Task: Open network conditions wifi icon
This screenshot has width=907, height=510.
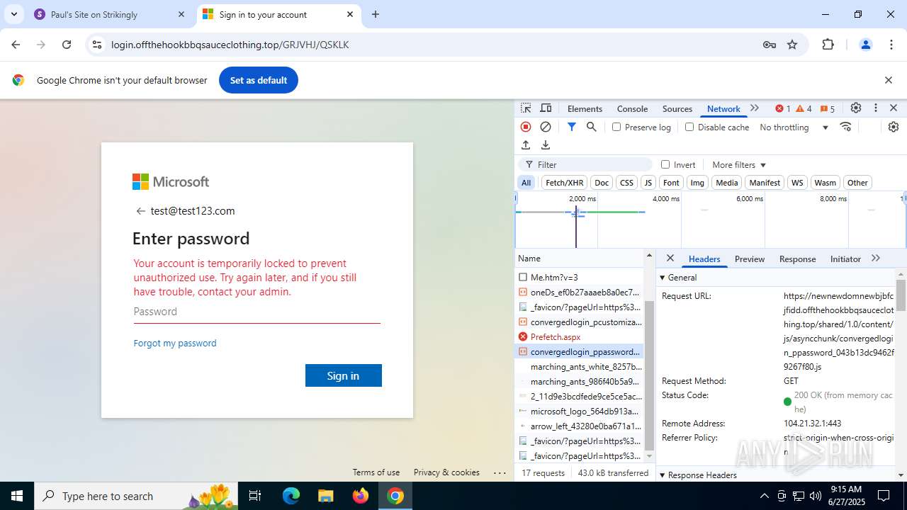Action: coord(845,127)
